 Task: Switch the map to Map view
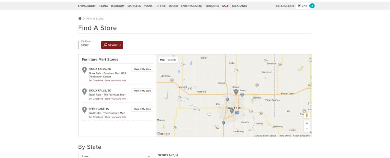(x=162, y=60)
